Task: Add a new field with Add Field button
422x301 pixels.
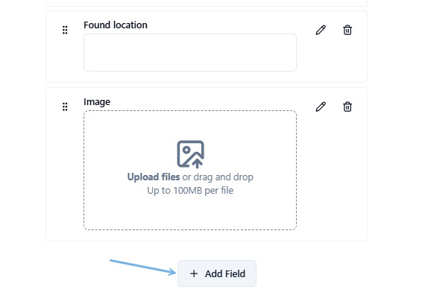Action: pyautogui.click(x=217, y=273)
